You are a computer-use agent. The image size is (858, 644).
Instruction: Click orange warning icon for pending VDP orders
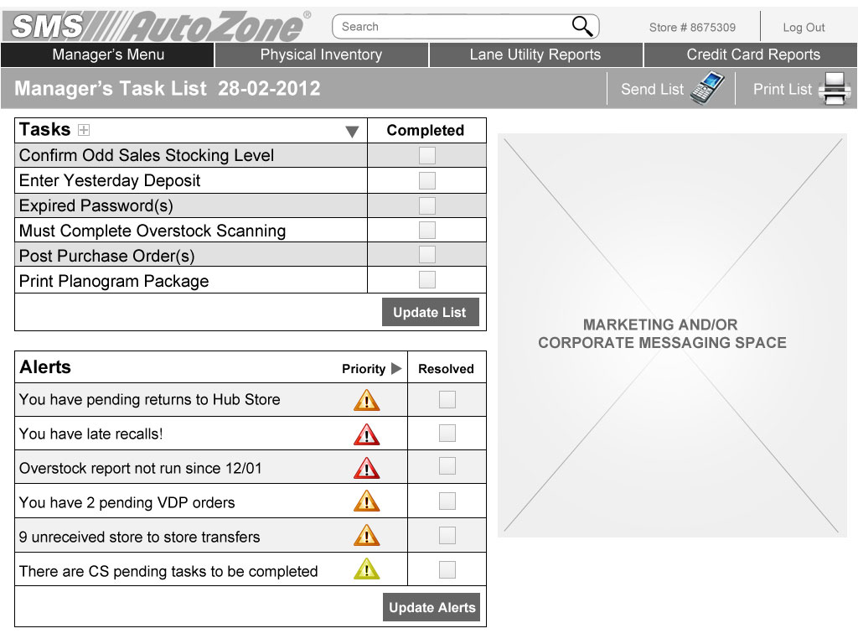[366, 502]
